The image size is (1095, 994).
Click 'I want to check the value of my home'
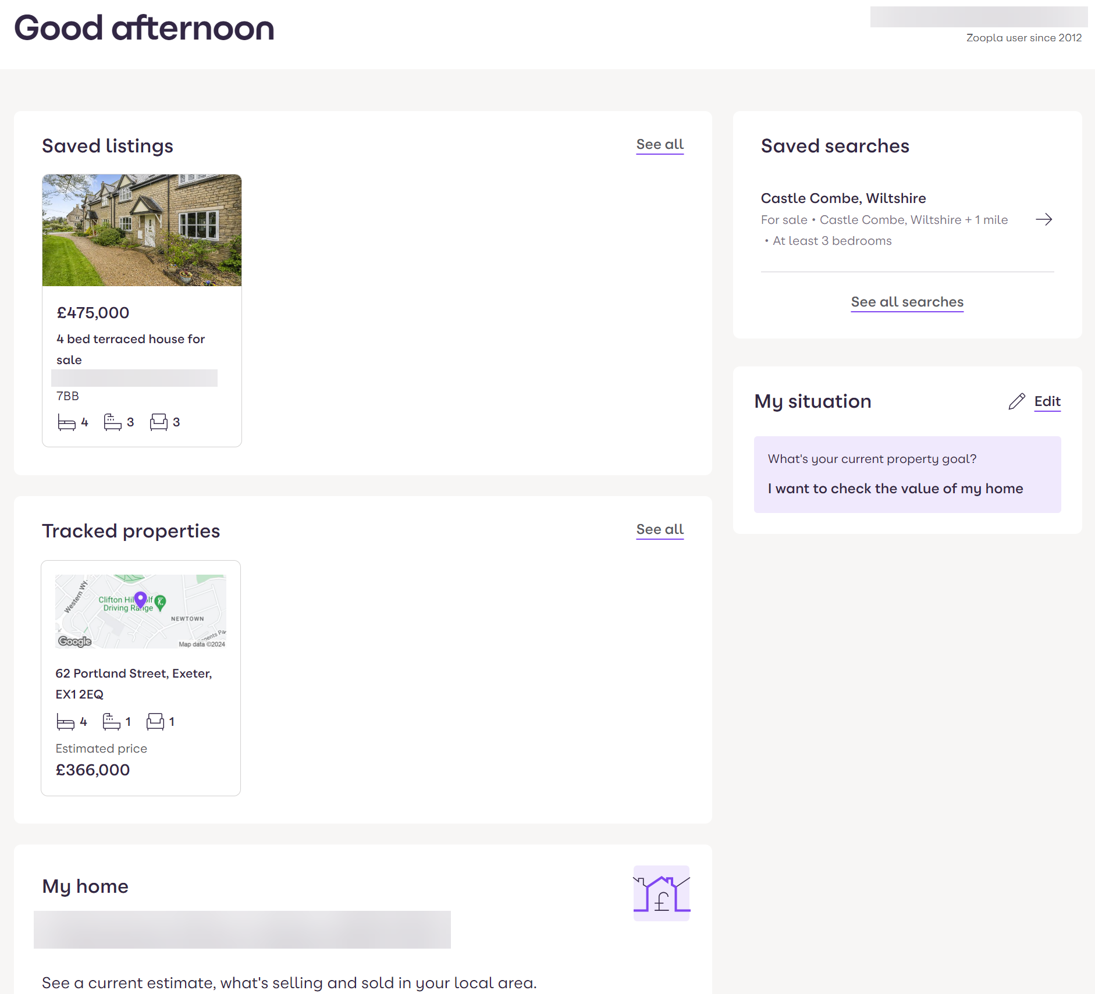(x=895, y=489)
